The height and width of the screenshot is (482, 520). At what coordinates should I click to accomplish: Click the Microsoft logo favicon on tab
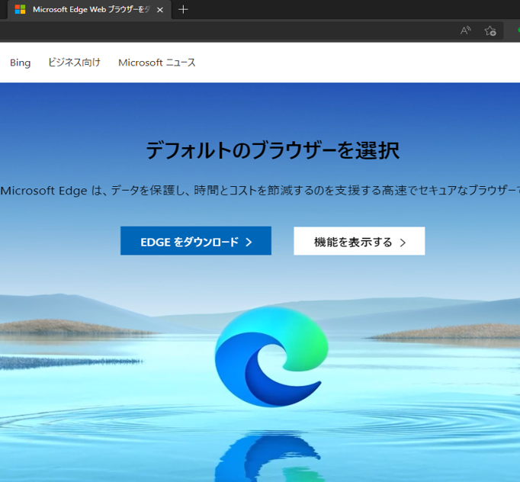[21, 9]
